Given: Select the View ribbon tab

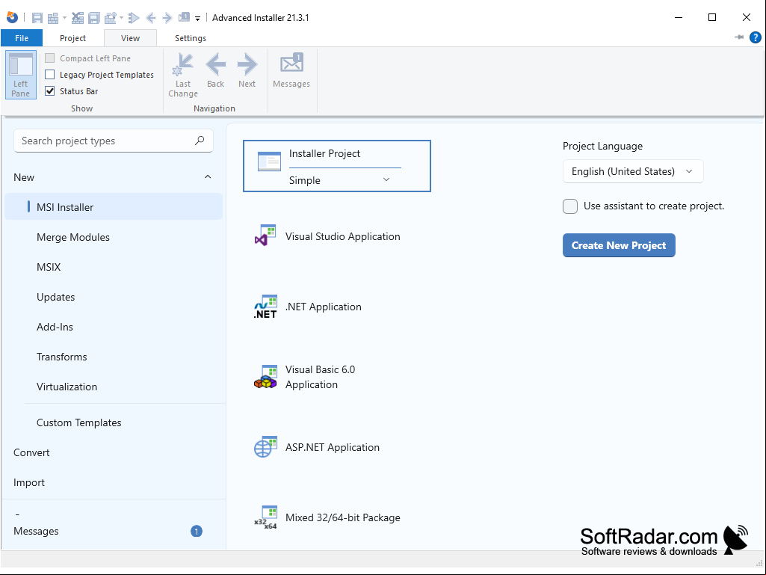Looking at the screenshot, I should [x=131, y=38].
